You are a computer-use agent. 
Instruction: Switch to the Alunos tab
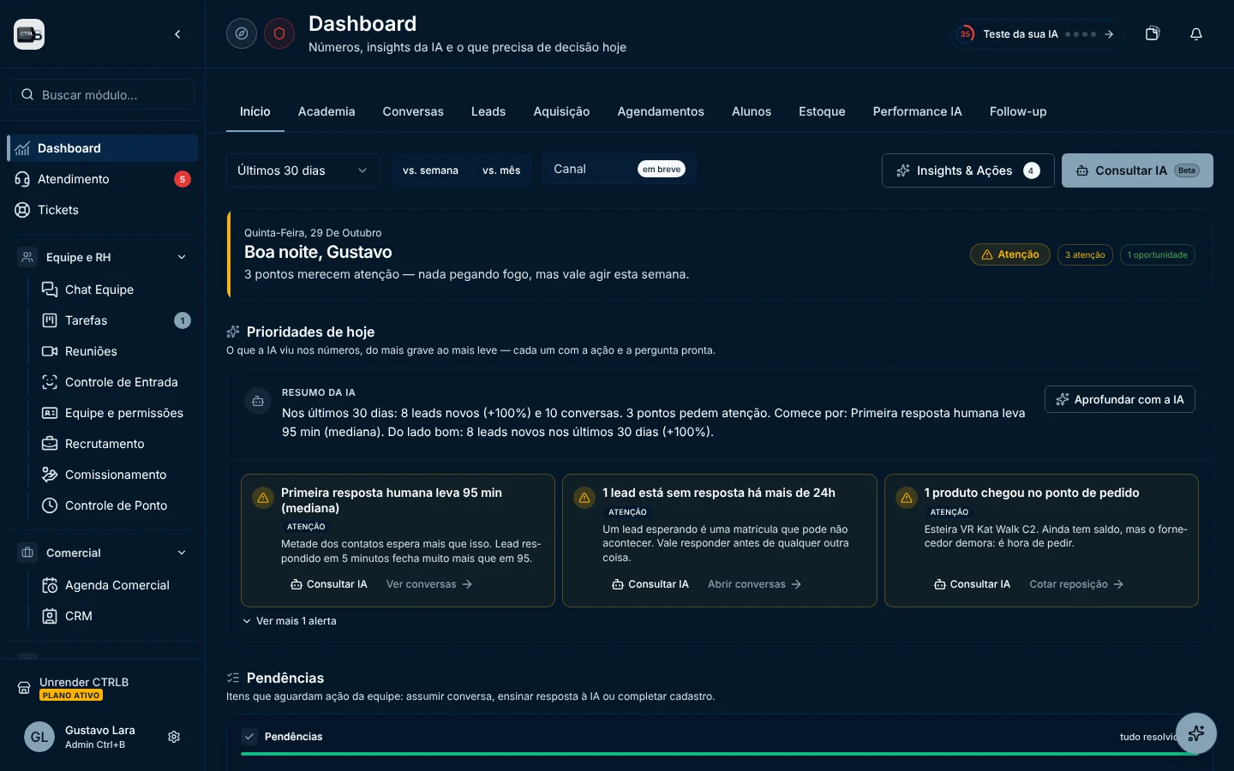click(x=752, y=111)
